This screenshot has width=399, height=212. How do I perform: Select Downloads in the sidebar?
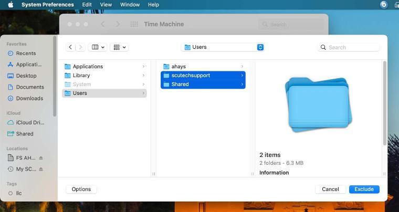[x=25, y=98]
